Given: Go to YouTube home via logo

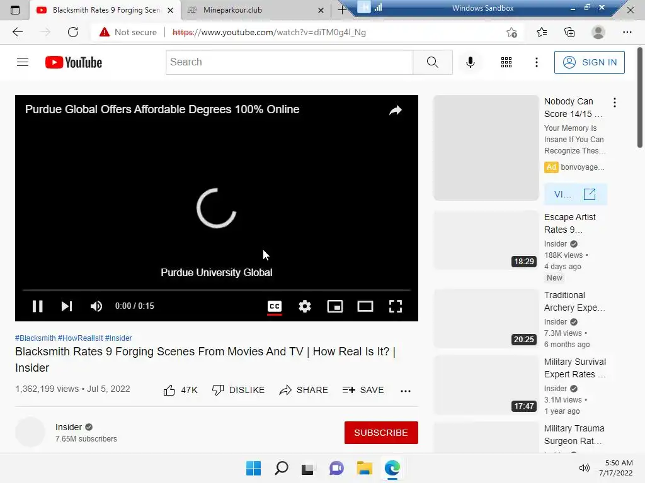Looking at the screenshot, I should (74, 62).
